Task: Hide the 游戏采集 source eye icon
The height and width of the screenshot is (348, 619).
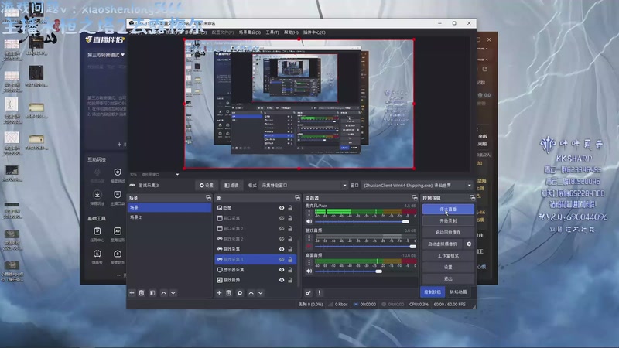Action: coord(282,249)
